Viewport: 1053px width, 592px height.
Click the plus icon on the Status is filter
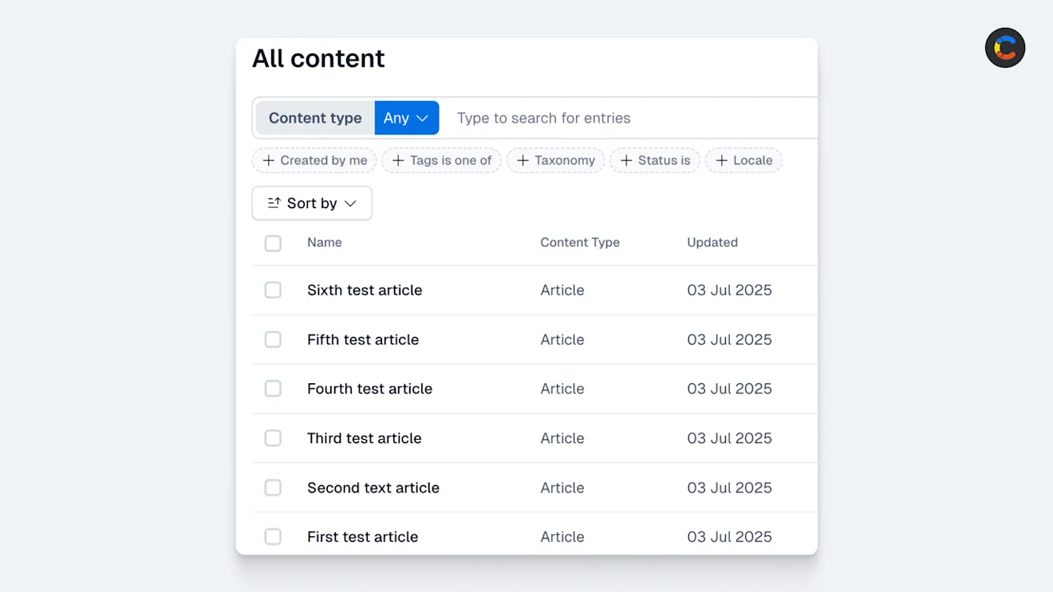click(627, 160)
